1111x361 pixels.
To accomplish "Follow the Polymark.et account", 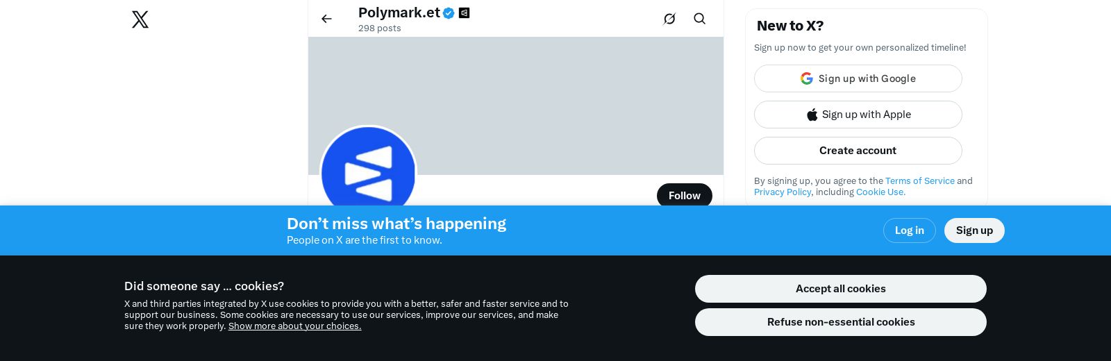I will pyautogui.click(x=684, y=196).
